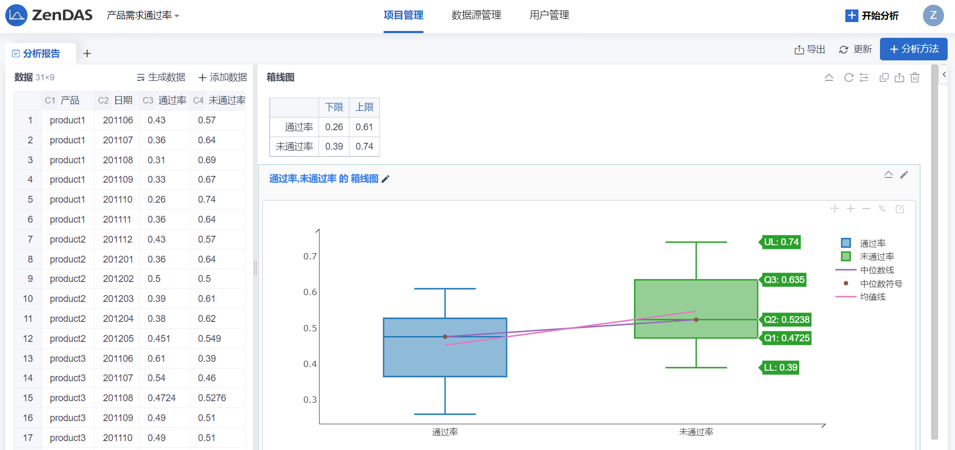Click the report area vertical scrollbar
The image size is (955, 450).
click(934, 252)
